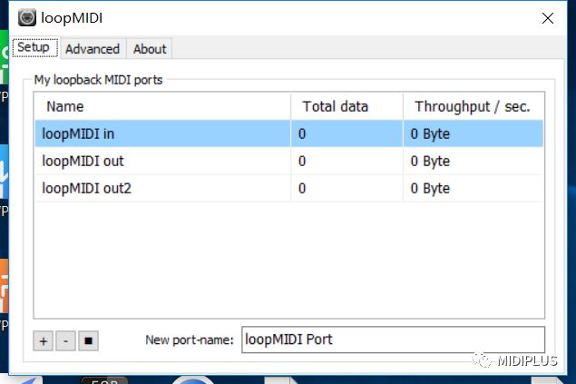Click 0 Byte throughput for loopMIDI out
The height and width of the screenshot is (384, 576).
[430, 161]
